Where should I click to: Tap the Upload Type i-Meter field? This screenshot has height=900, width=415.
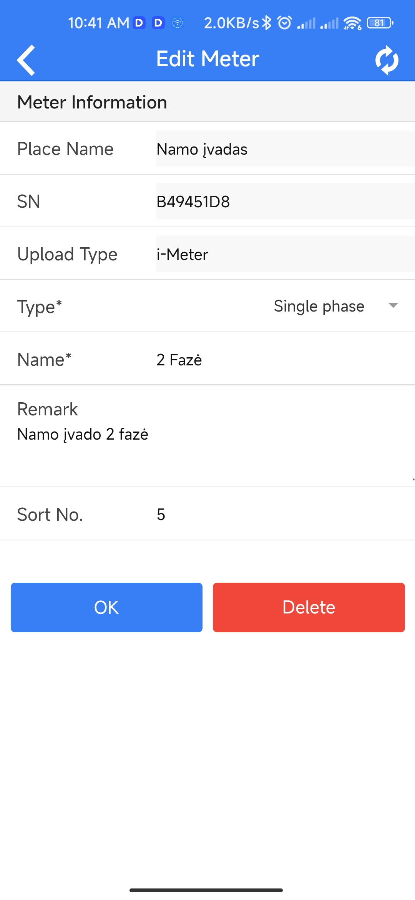(285, 254)
